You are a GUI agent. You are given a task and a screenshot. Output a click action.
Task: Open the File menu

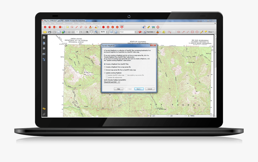coord(44,23)
